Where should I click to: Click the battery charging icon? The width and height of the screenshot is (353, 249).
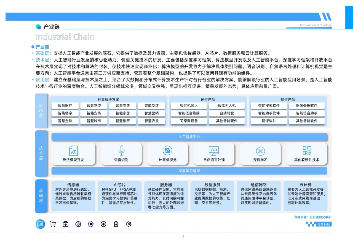click(116, 224)
